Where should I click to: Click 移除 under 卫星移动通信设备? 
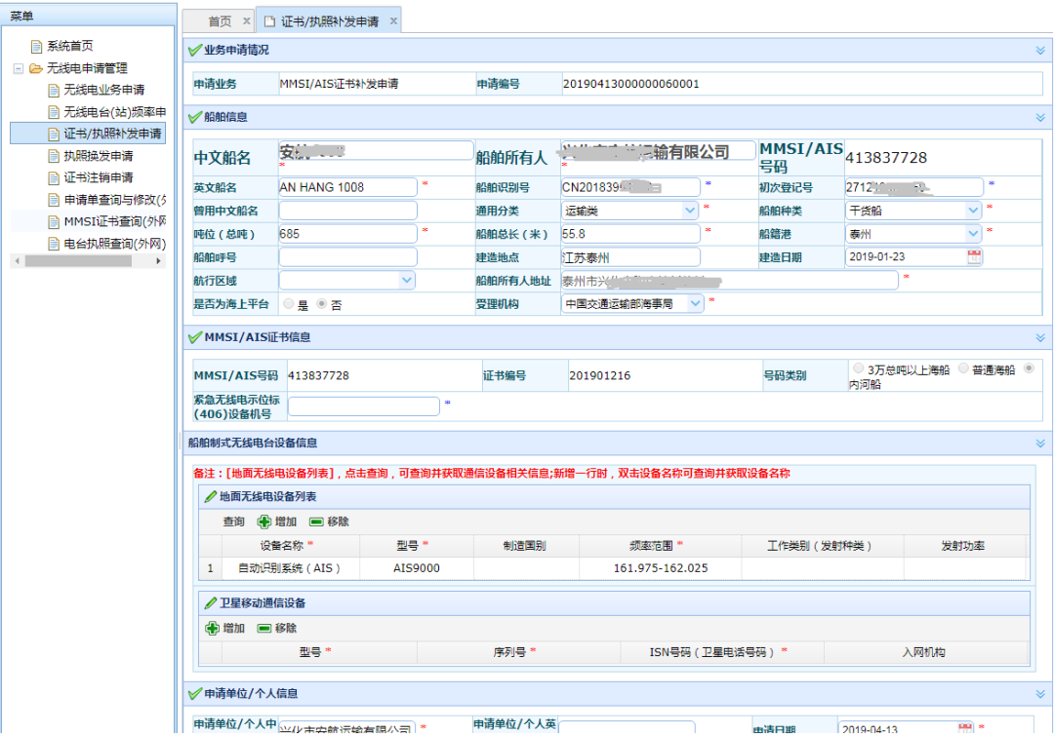[x=277, y=628]
